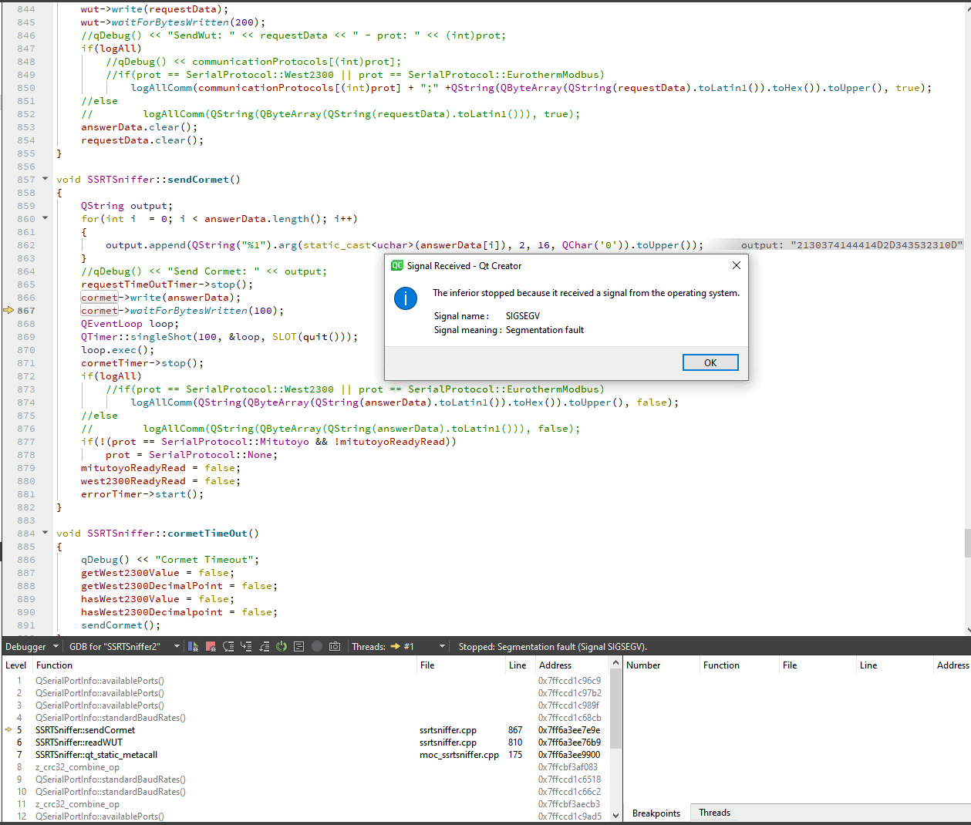Click errorTimer->start() code line

pos(143,493)
